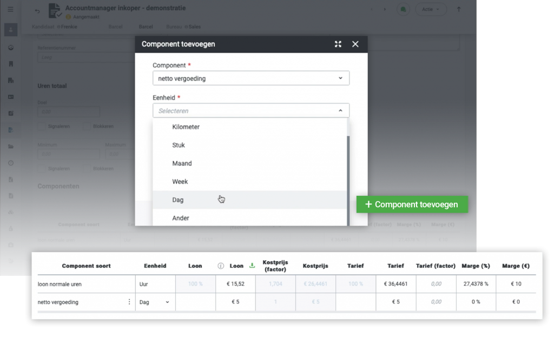Image resolution: width=554 pixels, height=337 pixels.
Task: Click in the Maximum input field
Action: click(120, 154)
